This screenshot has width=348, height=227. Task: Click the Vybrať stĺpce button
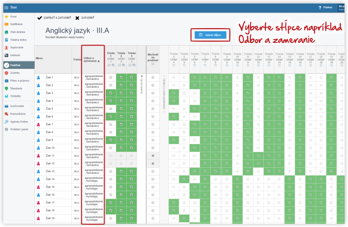[x=211, y=35]
